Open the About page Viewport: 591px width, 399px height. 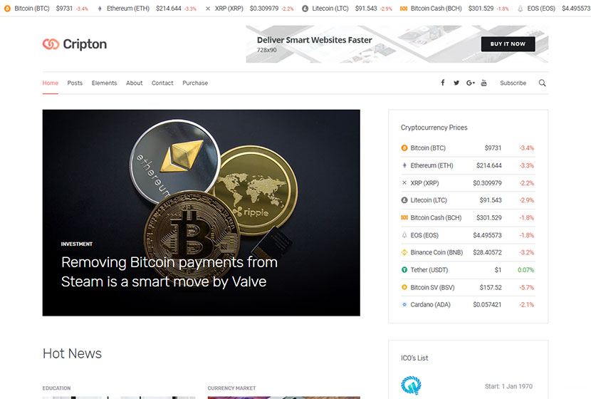coord(134,83)
